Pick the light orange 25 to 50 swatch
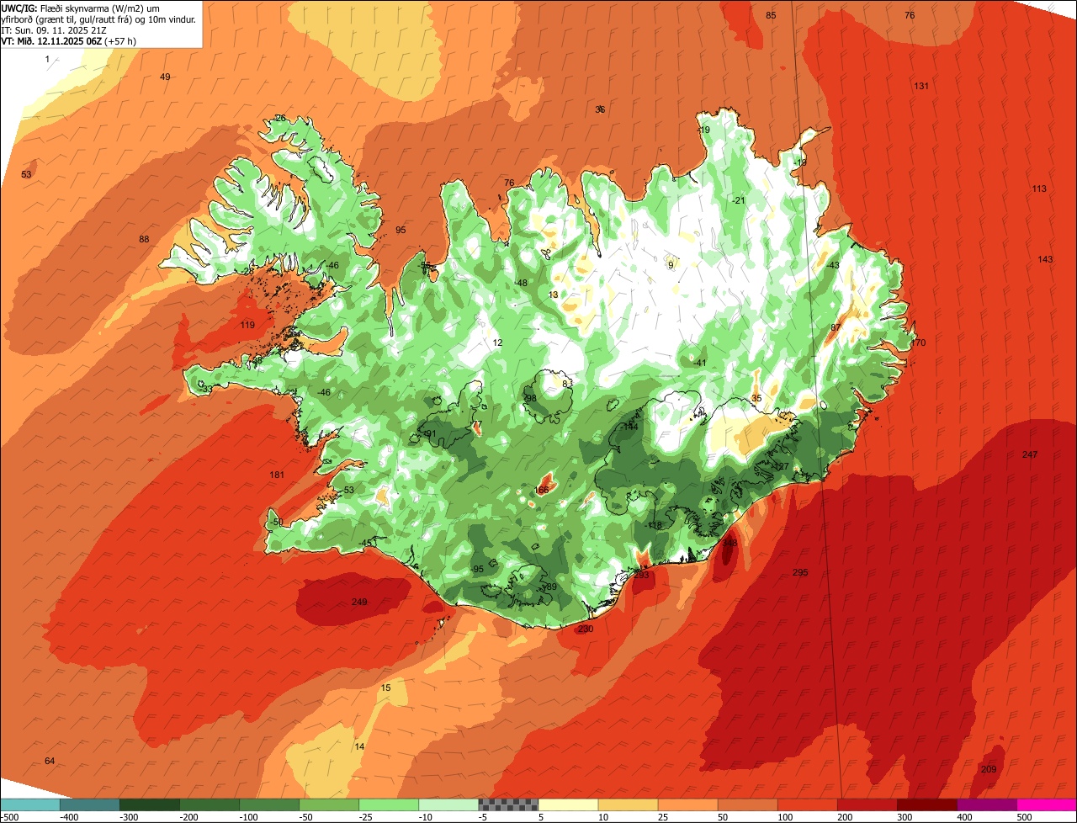Viewport: 1077px width, 823px height. (687, 804)
